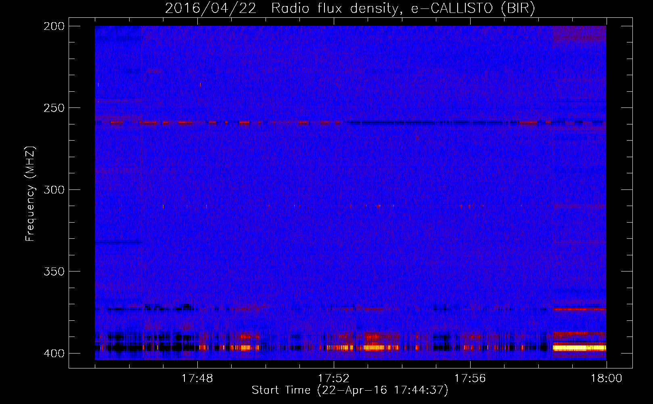
Task: Click the 250 frequency tick label
Action: (54, 108)
